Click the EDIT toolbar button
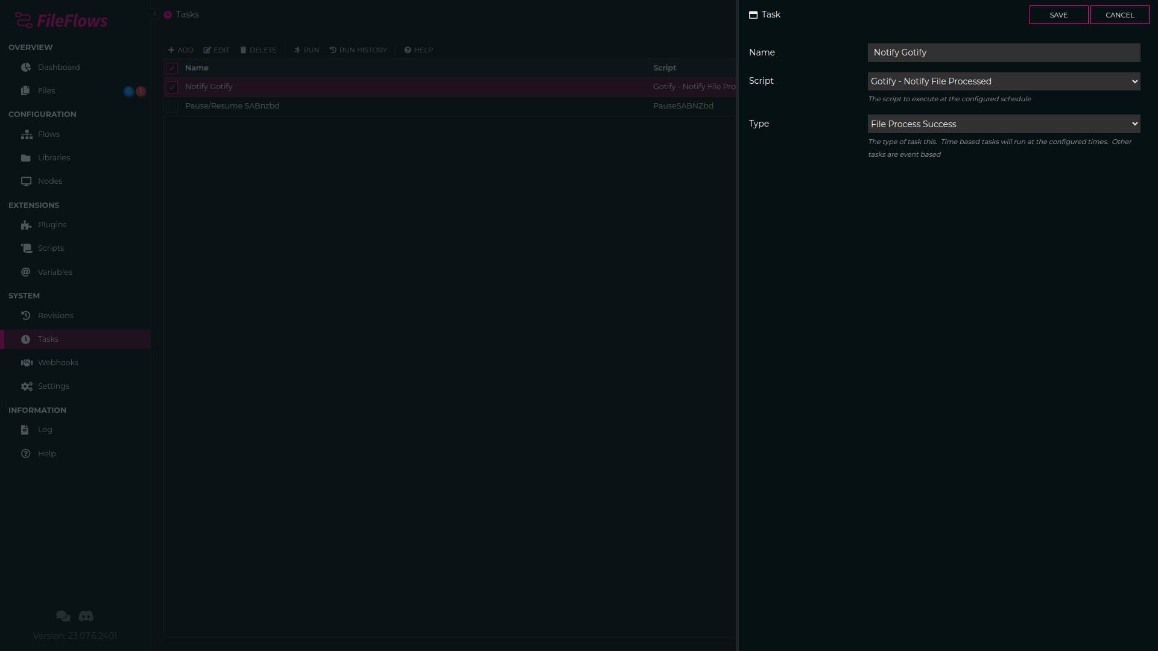The height and width of the screenshot is (651, 1158). [x=217, y=50]
